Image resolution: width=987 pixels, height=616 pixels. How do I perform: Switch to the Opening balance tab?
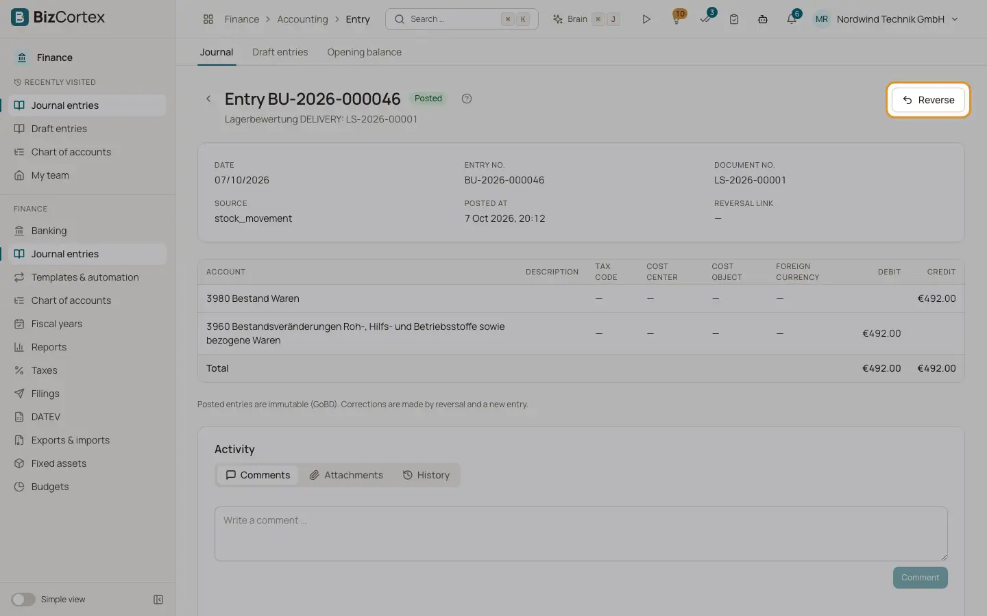click(x=364, y=52)
